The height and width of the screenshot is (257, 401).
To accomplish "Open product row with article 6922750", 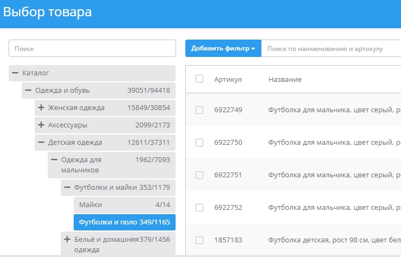I will pos(325,143).
